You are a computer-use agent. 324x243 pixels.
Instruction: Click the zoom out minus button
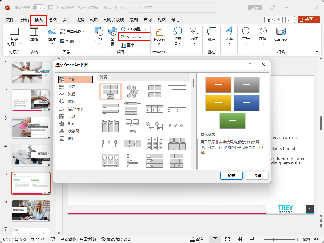point(261,239)
